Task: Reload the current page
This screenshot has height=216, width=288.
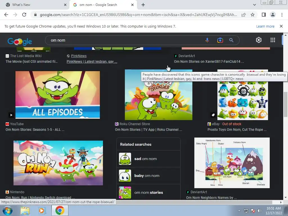Action: pyautogui.click(x=24, y=15)
